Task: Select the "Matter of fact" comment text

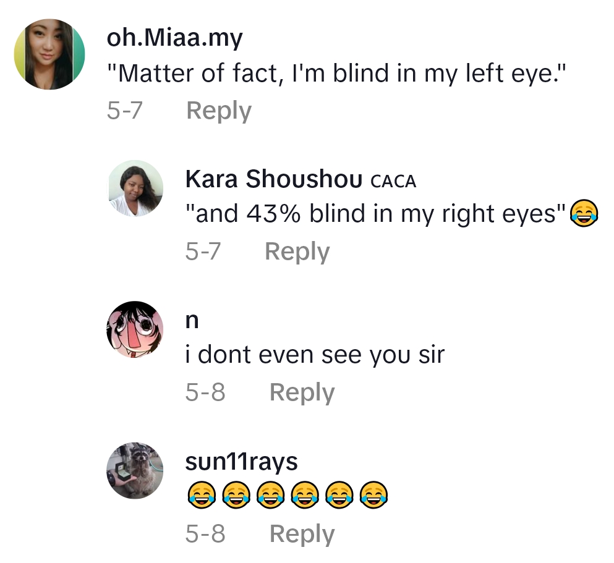Action: coord(337,74)
